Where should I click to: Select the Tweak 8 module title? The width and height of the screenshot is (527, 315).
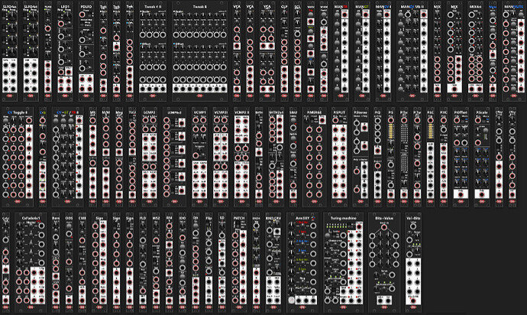coord(199,7)
